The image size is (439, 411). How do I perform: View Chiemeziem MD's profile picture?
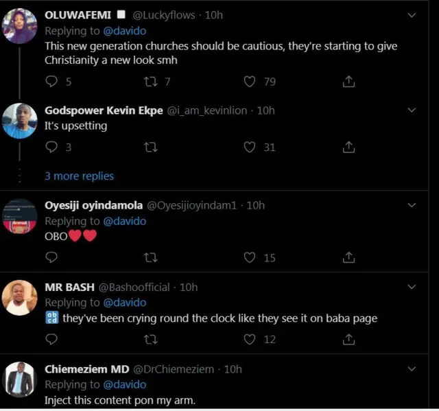click(x=20, y=379)
